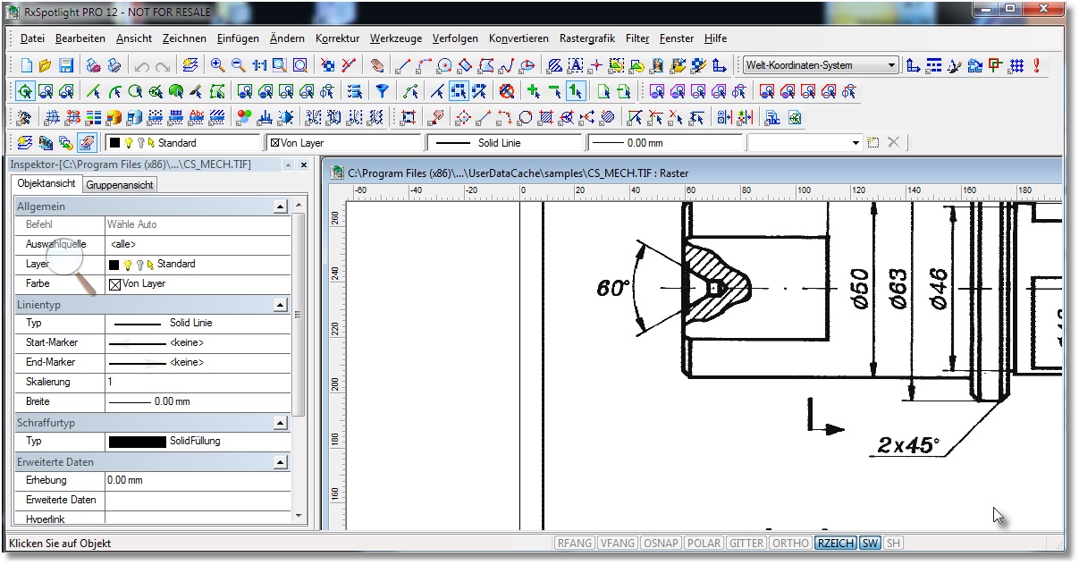1079x565 pixels.
Task: Select the Zoom In magnifier tool
Action: (217, 65)
